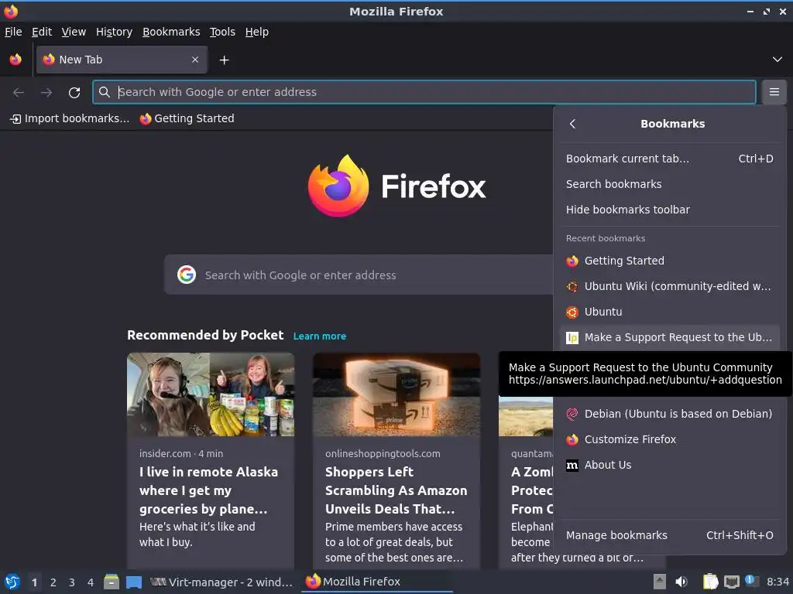
Task: Click Import bookmarks in bookmarks toolbar
Action: [70, 118]
